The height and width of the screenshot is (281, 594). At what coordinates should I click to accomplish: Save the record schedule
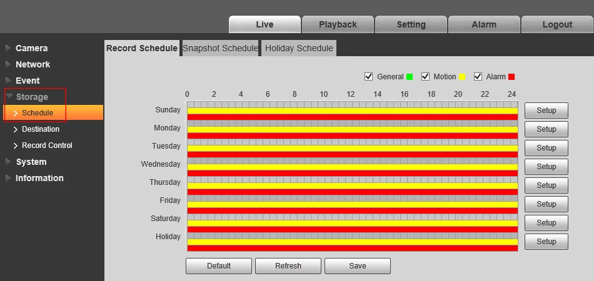coord(357,266)
